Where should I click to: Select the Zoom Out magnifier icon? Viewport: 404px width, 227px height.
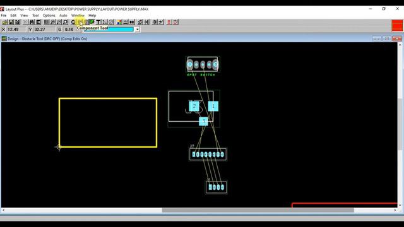pyautogui.click(x=59, y=23)
